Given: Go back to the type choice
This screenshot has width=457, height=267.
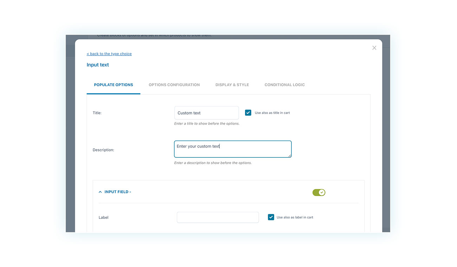Looking at the screenshot, I should point(109,54).
